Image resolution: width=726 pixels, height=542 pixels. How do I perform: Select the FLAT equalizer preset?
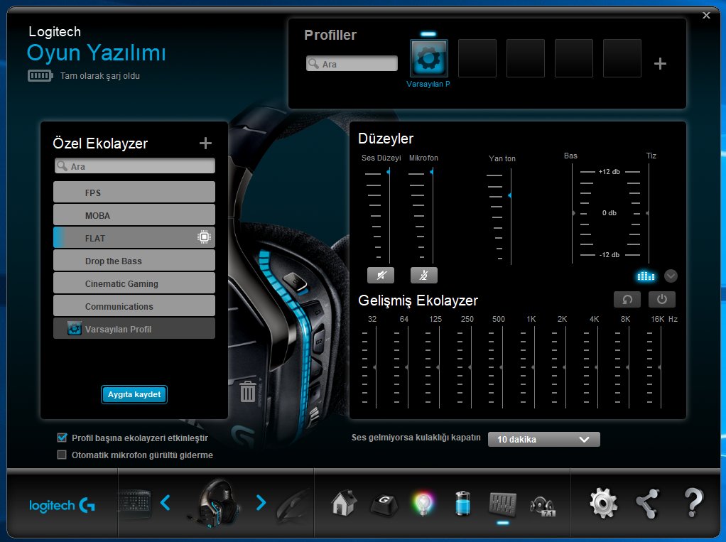[134, 237]
